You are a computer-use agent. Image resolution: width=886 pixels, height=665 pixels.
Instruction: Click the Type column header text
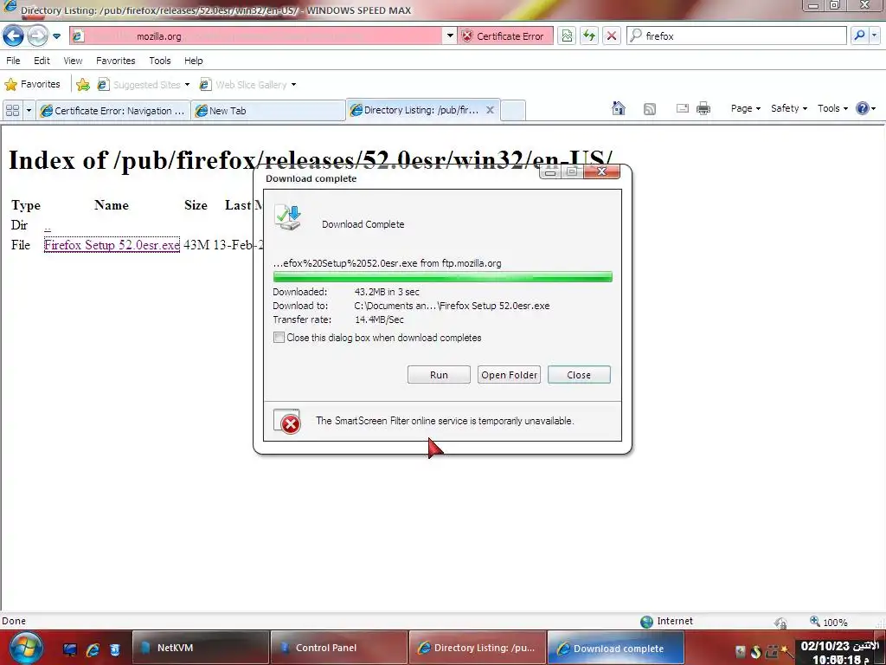point(26,205)
